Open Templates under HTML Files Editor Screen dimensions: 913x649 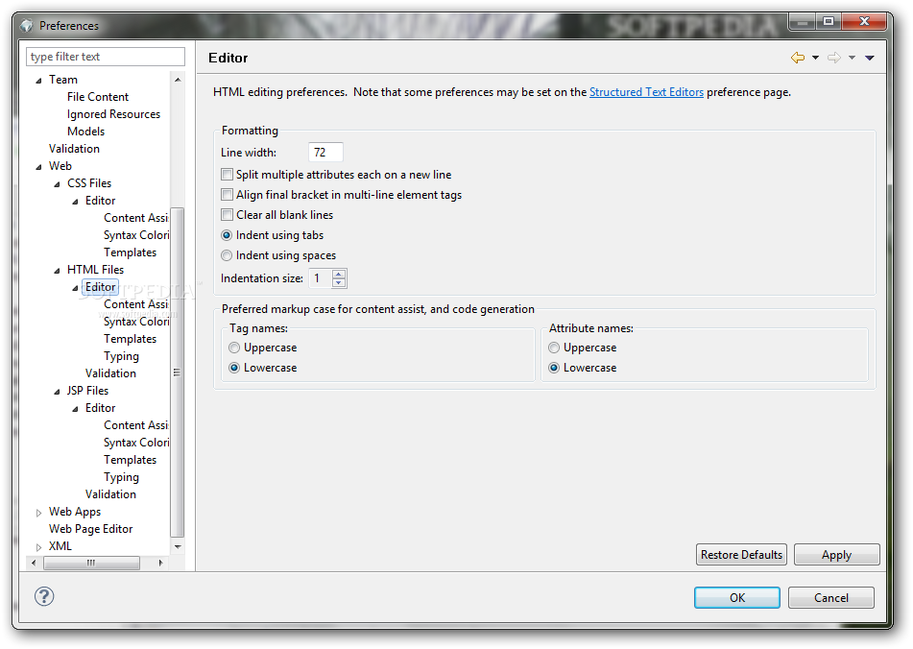pyautogui.click(x=130, y=339)
